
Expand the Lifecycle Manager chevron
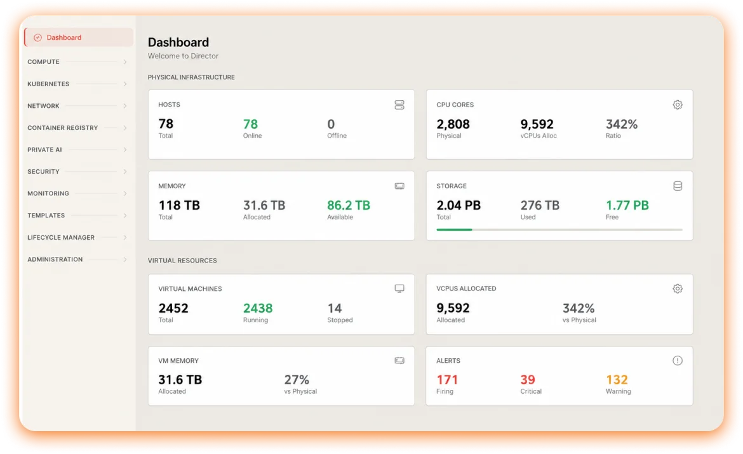(125, 237)
